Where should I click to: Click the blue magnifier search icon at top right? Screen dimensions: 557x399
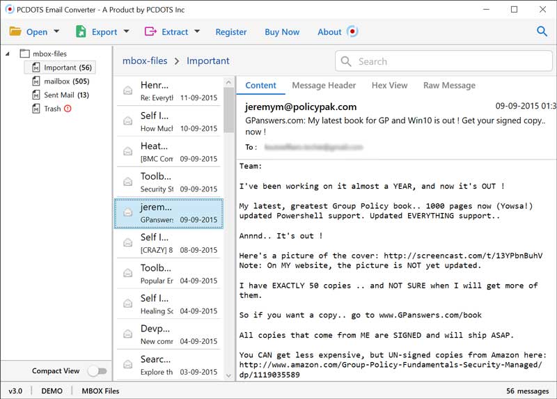542,31
